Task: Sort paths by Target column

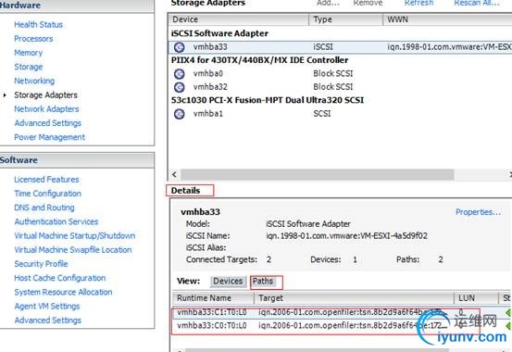Action: tap(355, 298)
